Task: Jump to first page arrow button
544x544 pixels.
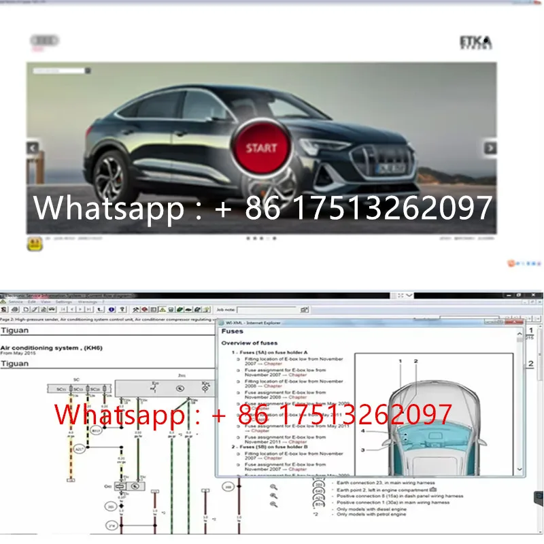Action: pos(63,309)
